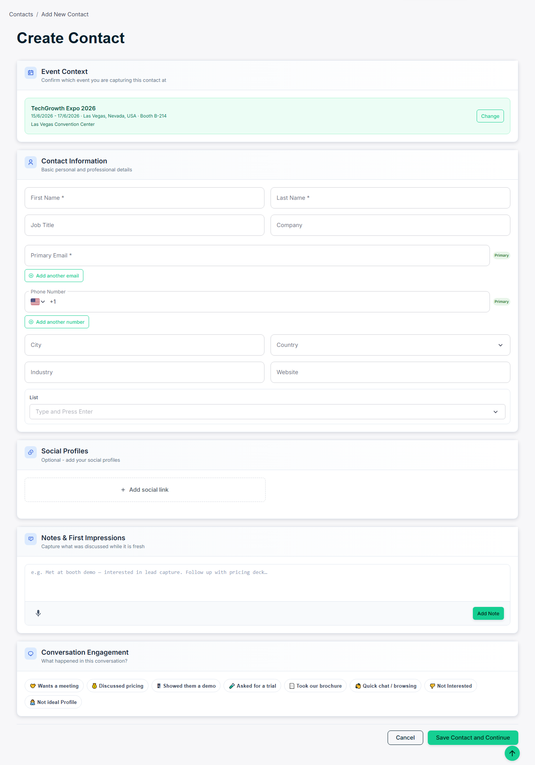535x765 pixels.
Task: Click the Change event button
Action: coord(490,116)
